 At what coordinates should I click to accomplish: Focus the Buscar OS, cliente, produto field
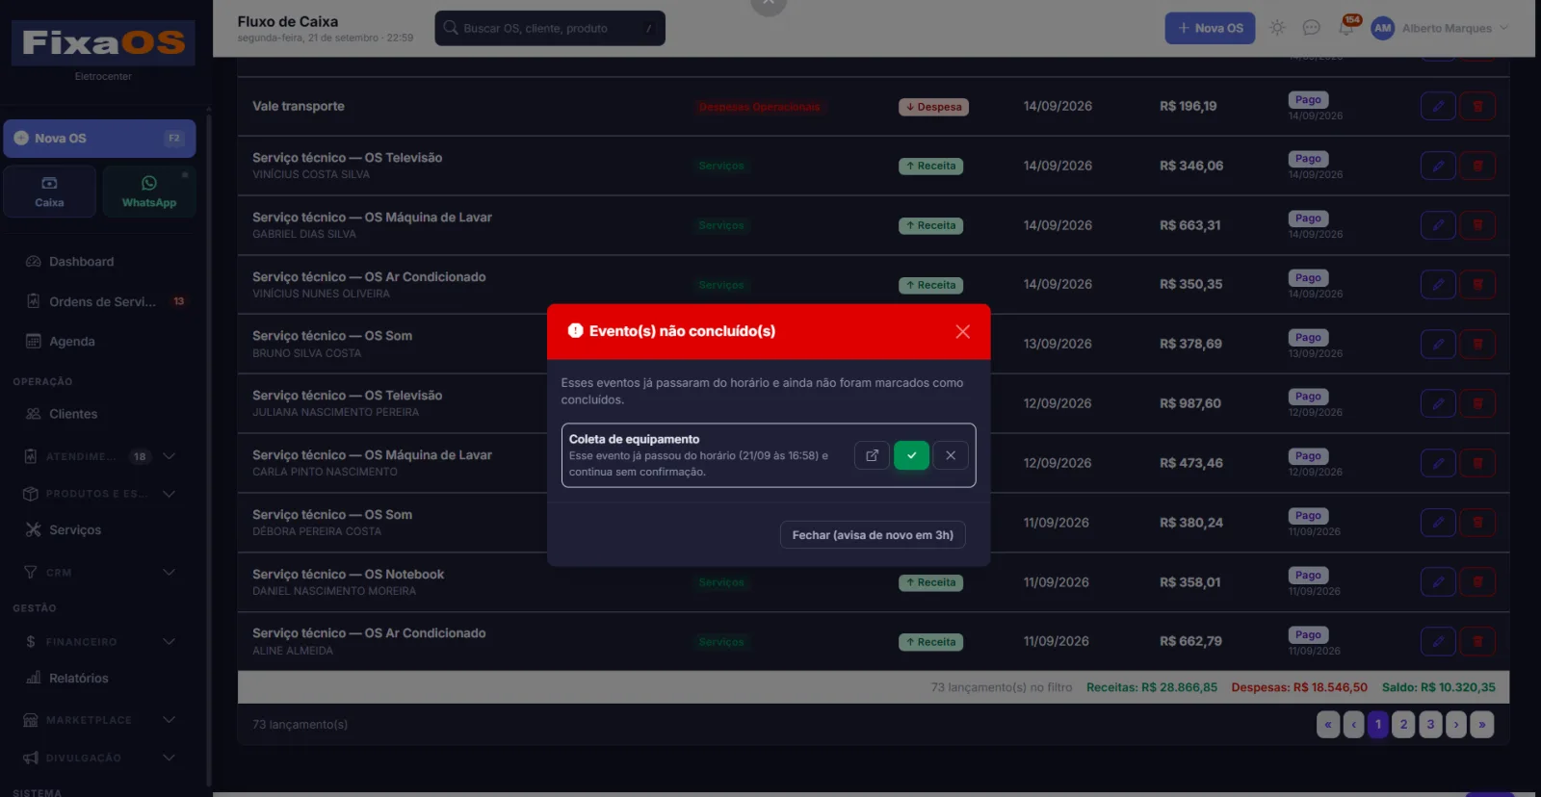click(550, 28)
